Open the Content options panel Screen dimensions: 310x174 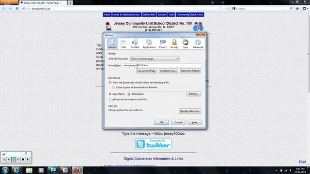click(x=135, y=43)
